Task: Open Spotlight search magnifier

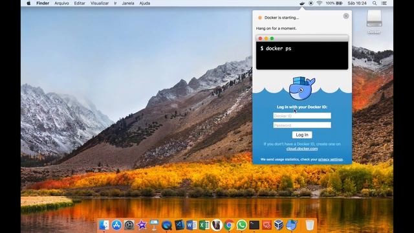Action: 375,3
